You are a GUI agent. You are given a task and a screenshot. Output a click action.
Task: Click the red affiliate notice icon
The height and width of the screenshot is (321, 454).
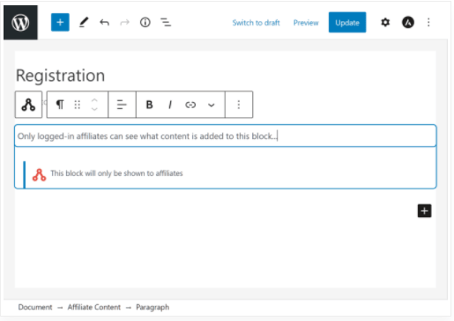(39, 175)
